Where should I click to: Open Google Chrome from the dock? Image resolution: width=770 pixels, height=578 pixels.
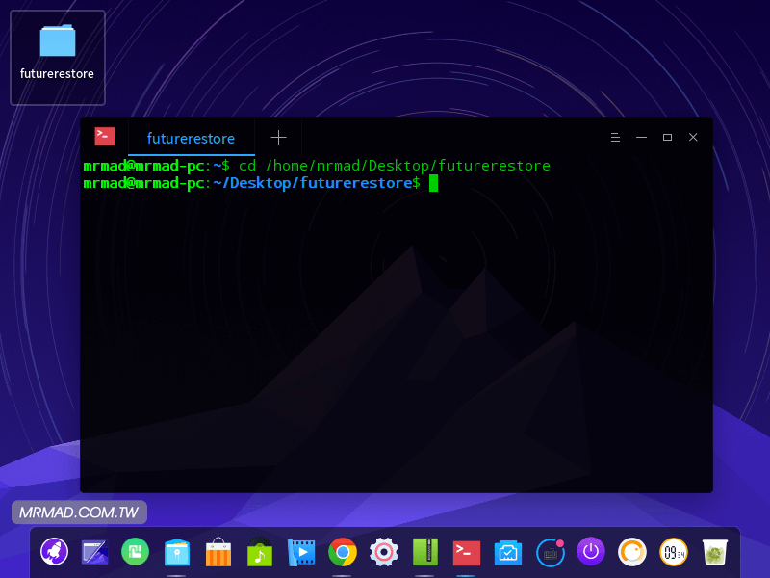click(343, 552)
